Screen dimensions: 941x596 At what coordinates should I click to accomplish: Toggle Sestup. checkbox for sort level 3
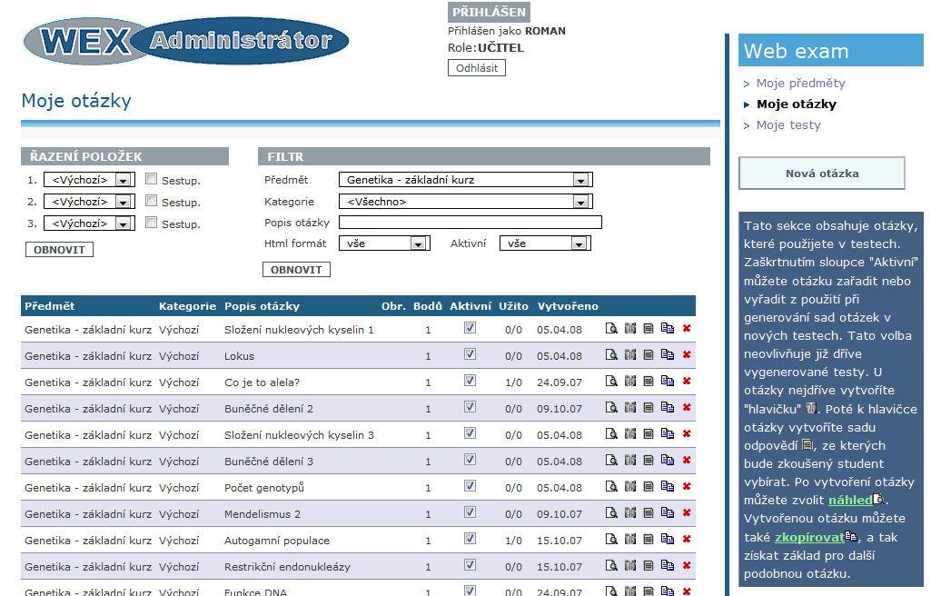pos(151,223)
